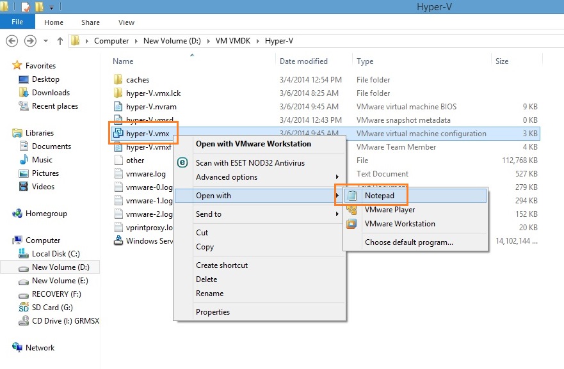Viewport: 564px width, 369px height.
Task: Select hyper-V.nvram file icon
Action: click(x=118, y=107)
